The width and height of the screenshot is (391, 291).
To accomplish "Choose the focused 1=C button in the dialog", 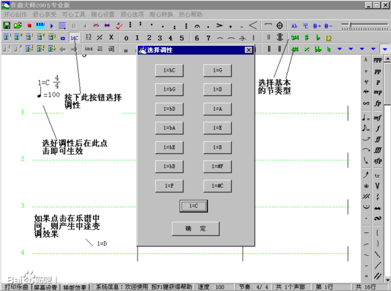I will (193, 206).
